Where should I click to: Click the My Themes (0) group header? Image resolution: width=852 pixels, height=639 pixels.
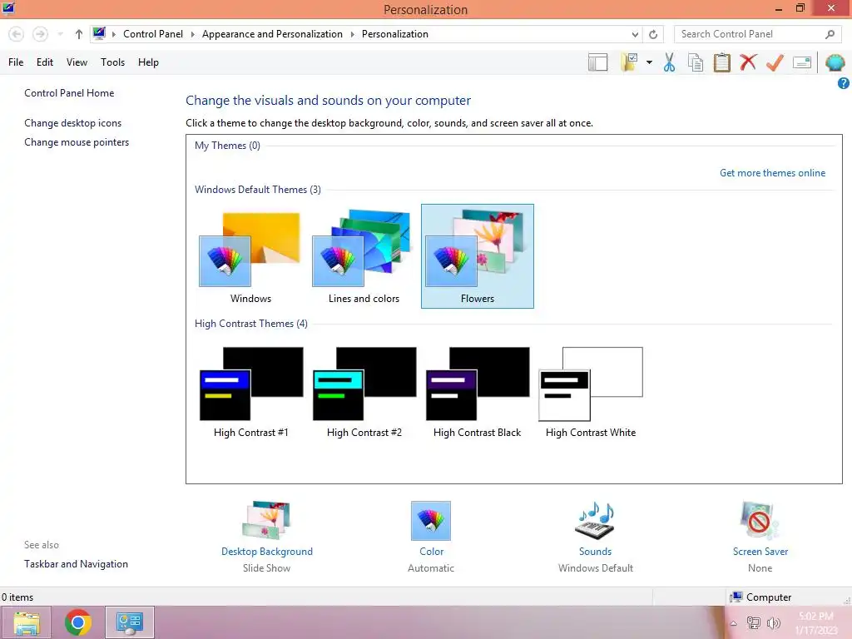[x=227, y=146]
